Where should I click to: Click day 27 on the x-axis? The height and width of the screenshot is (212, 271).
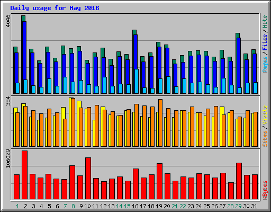coord(222,206)
